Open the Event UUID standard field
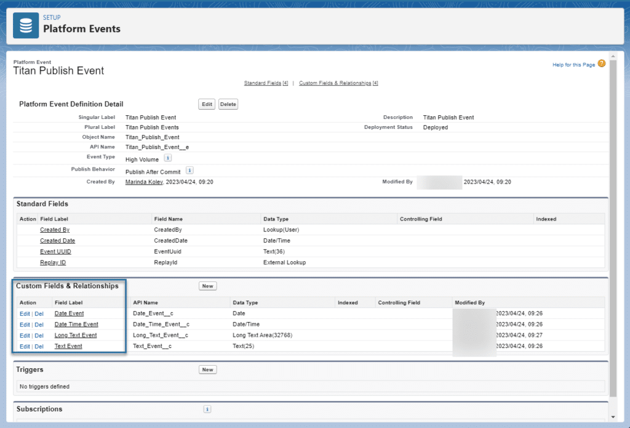 click(57, 252)
